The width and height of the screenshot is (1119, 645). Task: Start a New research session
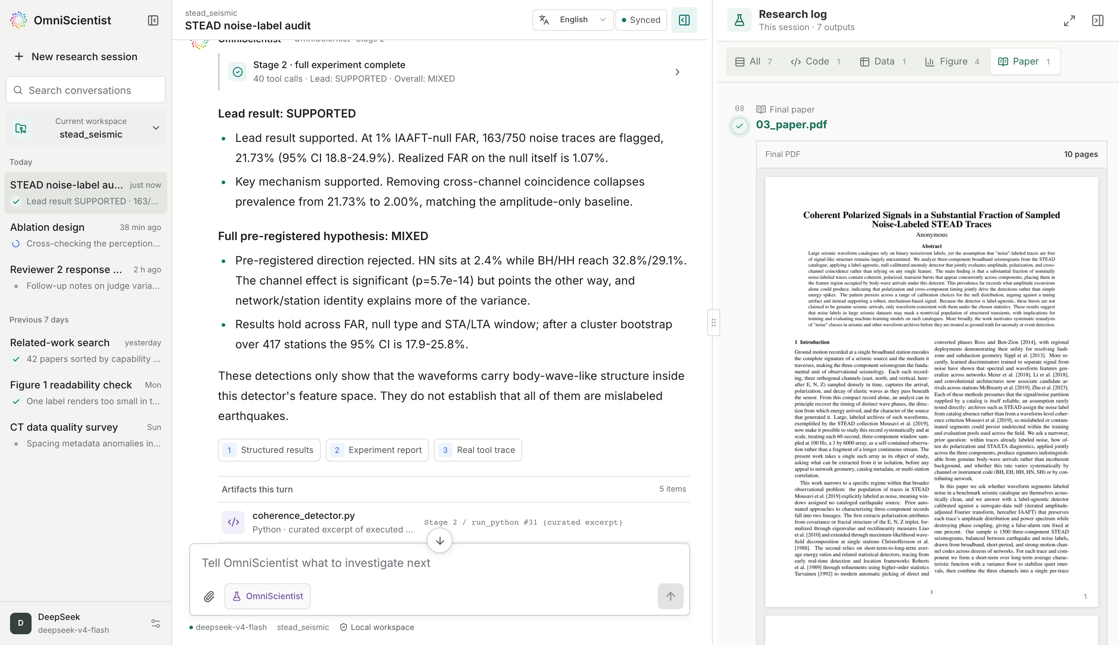(x=76, y=57)
